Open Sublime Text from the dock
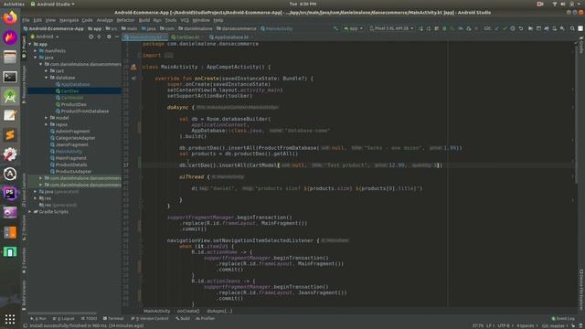585x329 pixels. 10,135
